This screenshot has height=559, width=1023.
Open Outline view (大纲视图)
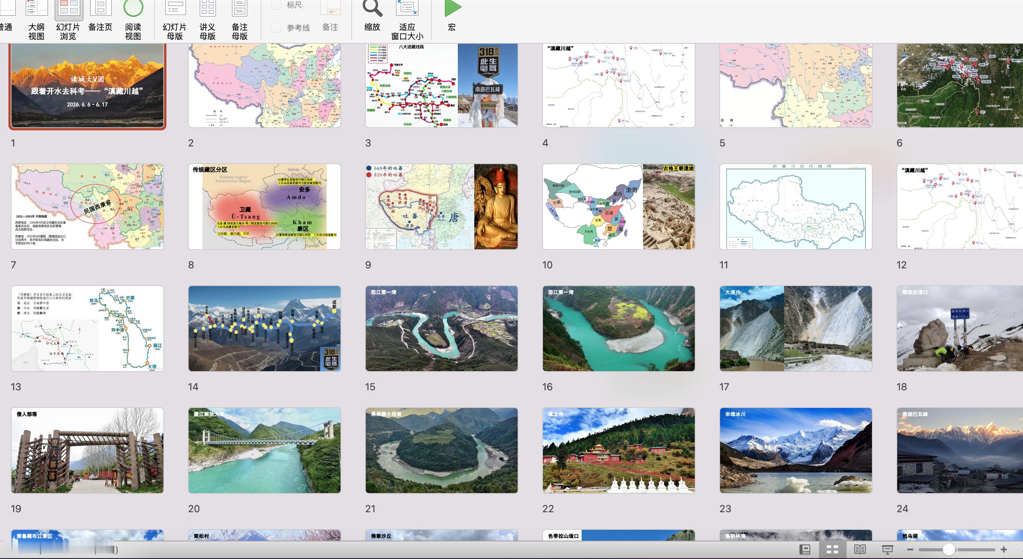pos(36,20)
